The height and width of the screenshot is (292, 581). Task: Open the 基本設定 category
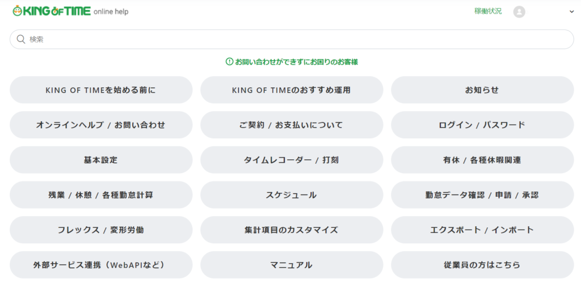click(101, 160)
